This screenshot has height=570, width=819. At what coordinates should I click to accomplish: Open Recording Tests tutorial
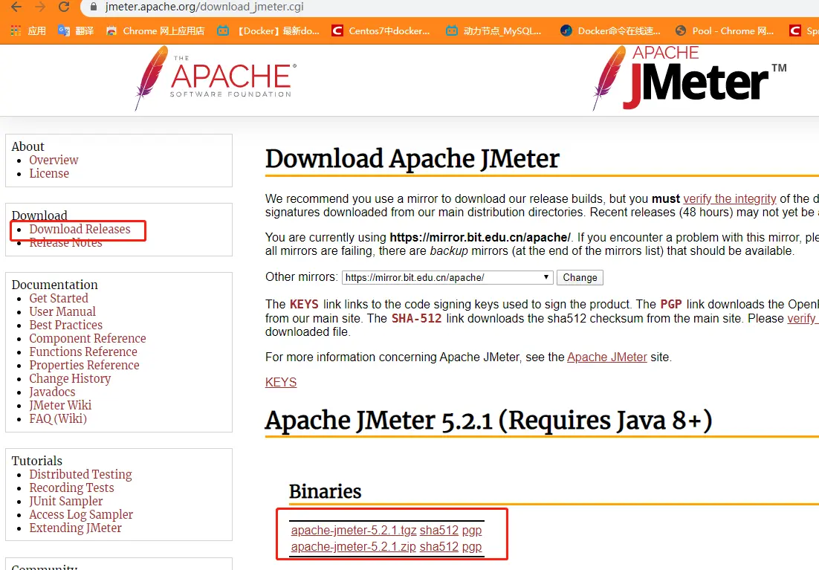[71, 488]
